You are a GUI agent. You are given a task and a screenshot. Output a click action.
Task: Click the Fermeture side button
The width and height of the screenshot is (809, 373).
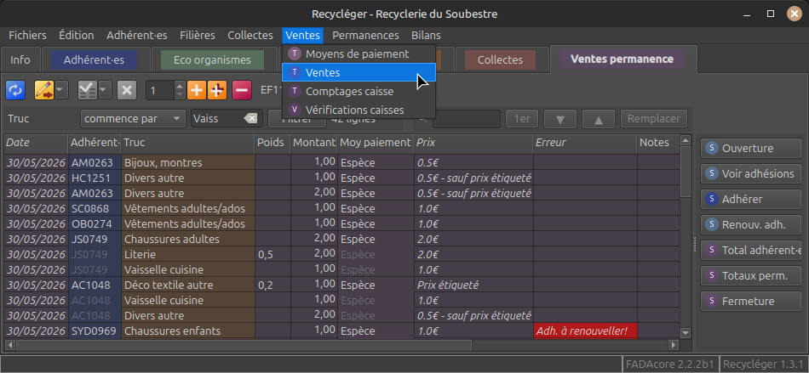(x=751, y=301)
